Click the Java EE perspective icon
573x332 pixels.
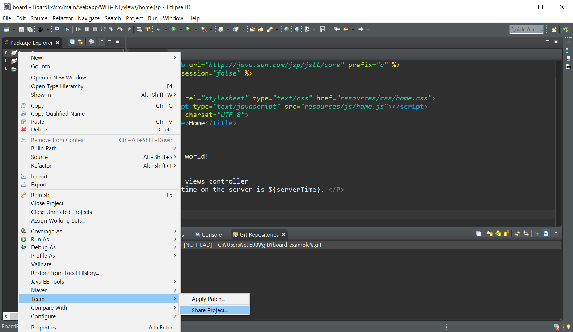[x=566, y=30]
